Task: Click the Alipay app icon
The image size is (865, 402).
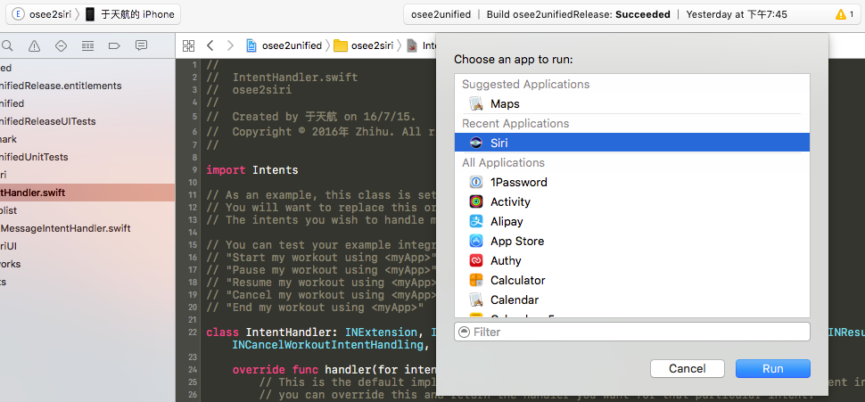Action: (x=475, y=221)
